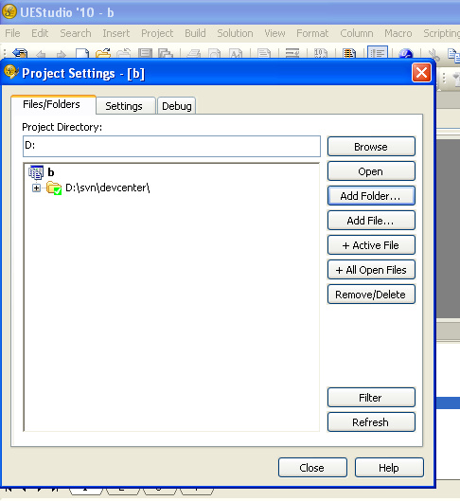The width and height of the screenshot is (460, 501).
Task: Click the New File toolbar icon
Action: click(82, 53)
